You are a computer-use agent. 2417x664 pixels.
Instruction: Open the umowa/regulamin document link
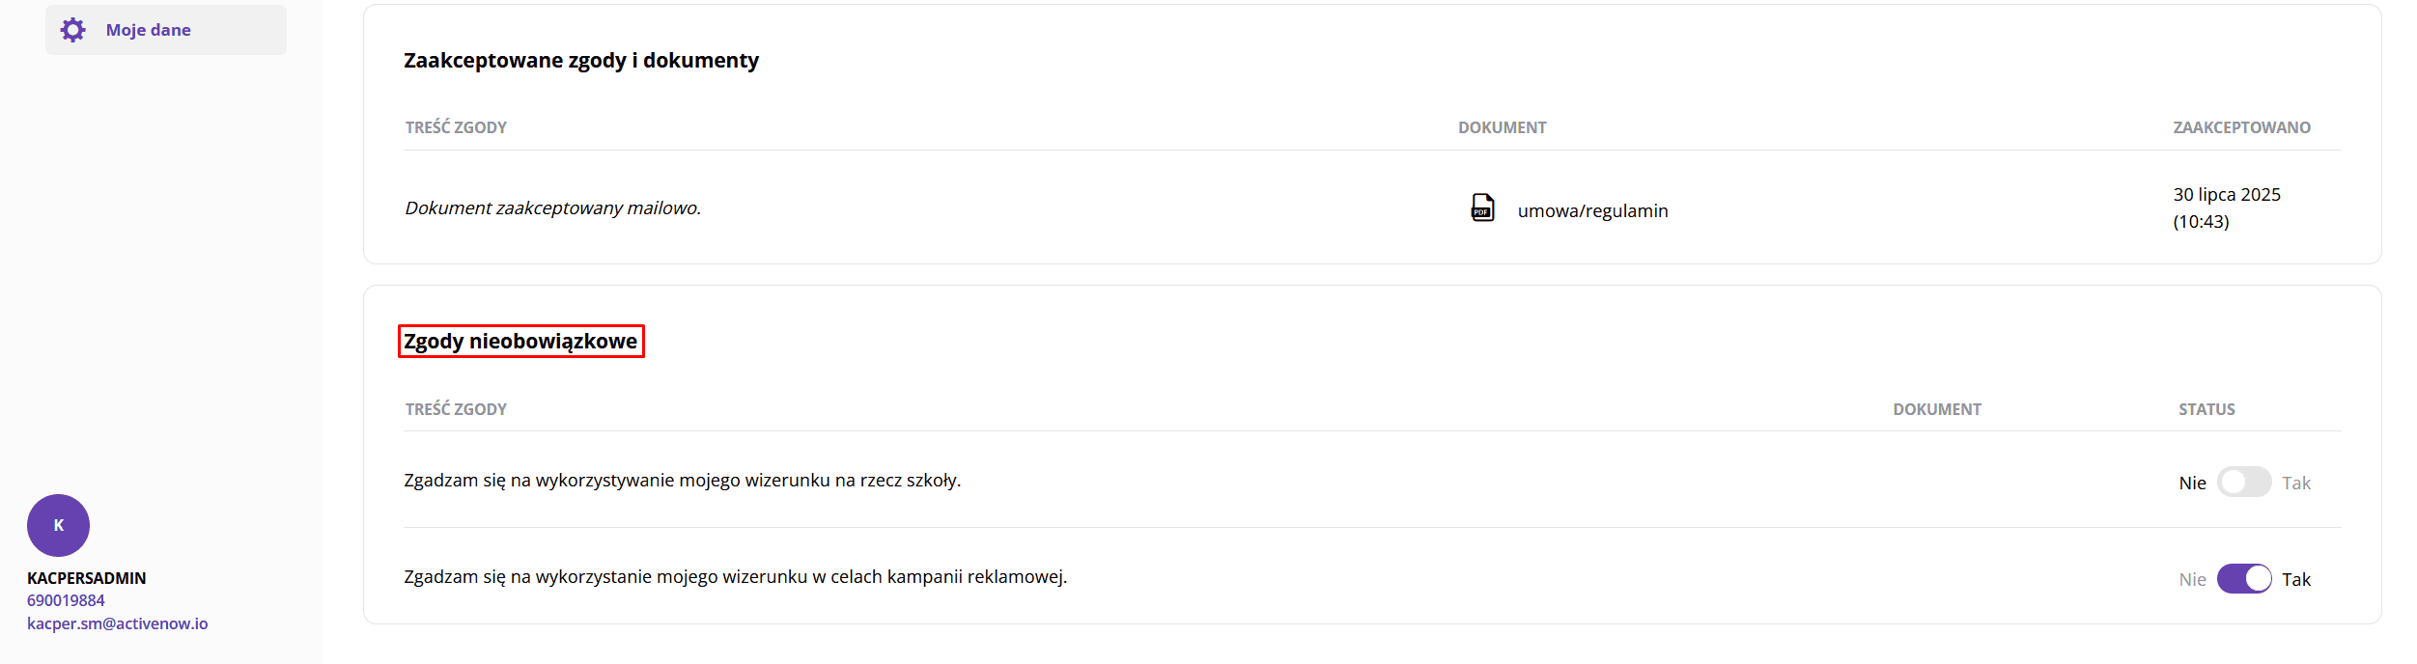(1592, 210)
